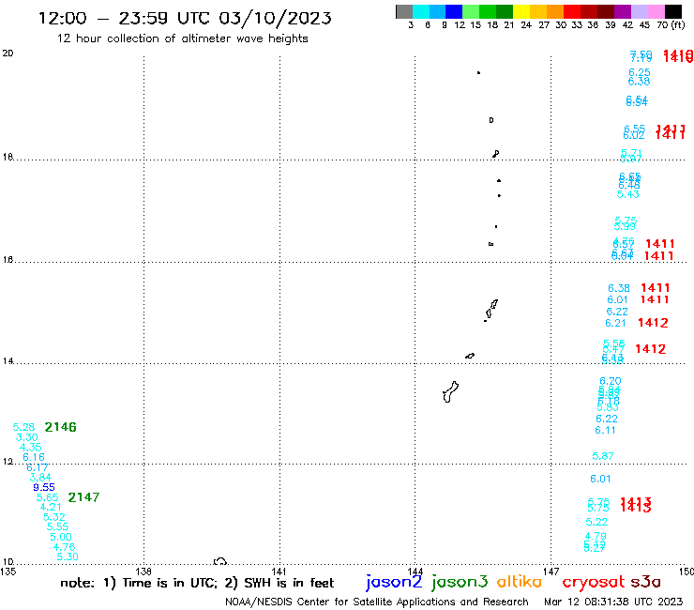Click the orange swatch in the legend
The image size is (694, 610).
[x=555, y=11]
